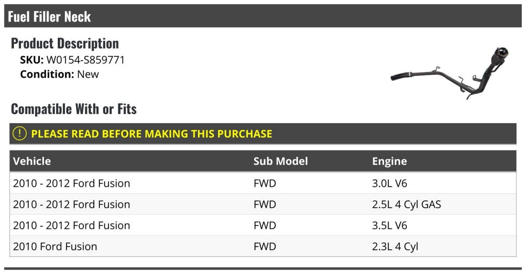Click the Compatible With or Fits heading
Viewport: 526px width, 274px height.
tap(74, 109)
